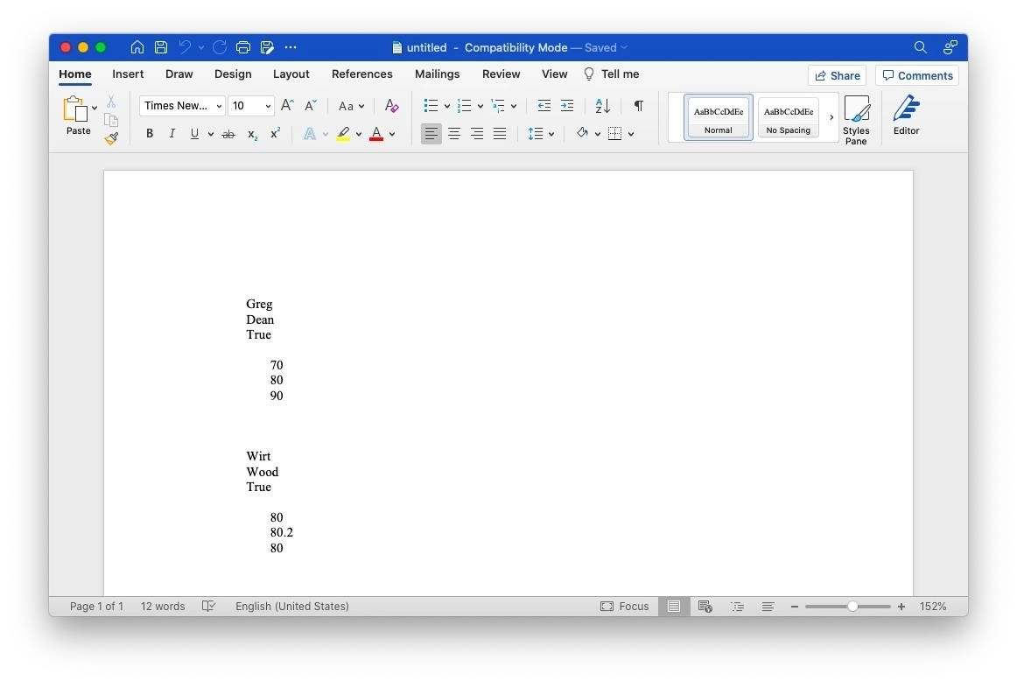Open the quick access more options ellipsis
The width and height of the screenshot is (1017, 681).
tap(291, 47)
